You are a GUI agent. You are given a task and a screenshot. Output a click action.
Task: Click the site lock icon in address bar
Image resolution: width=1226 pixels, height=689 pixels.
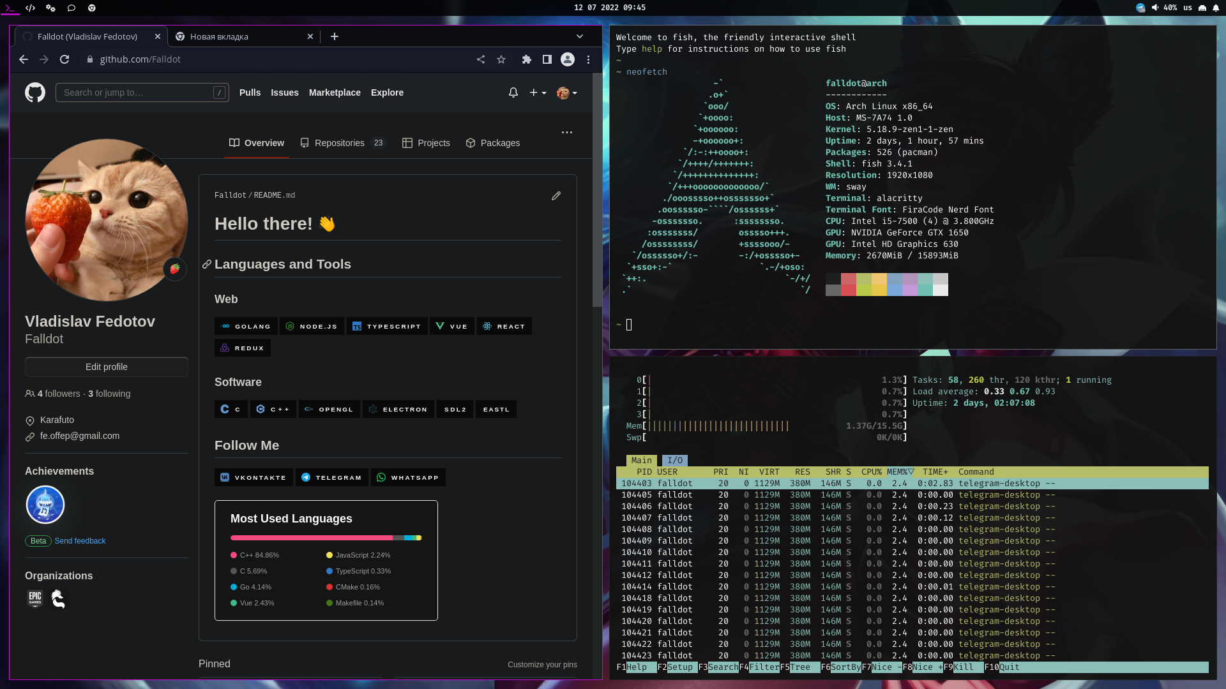[x=90, y=59]
